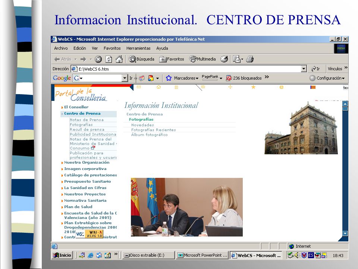358x269 pixels.
Task: Switch to Microsoft PowerPoint taskbar window
Action: point(202,255)
